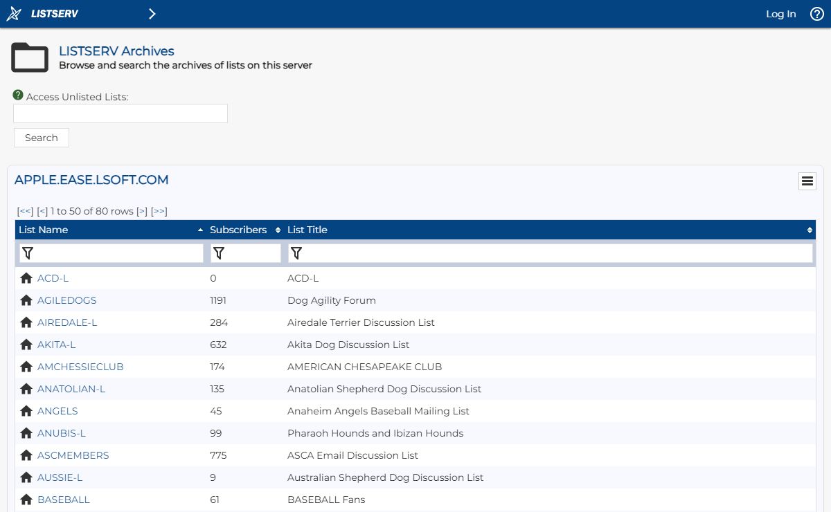The image size is (831, 512).
Task: Open the AUSSIE-L list link
Action: point(60,477)
